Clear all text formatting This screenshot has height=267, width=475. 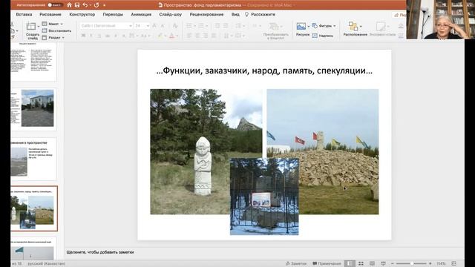pyautogui.click(x=175, y=26)
